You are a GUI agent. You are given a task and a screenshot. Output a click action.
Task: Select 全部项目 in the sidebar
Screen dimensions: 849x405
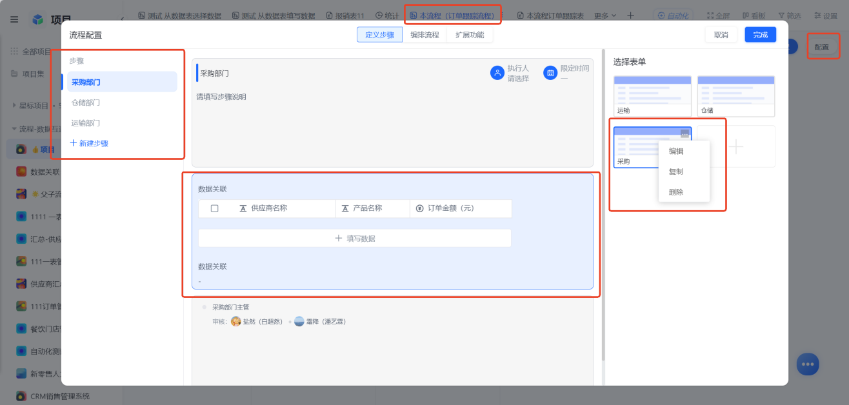point(30,52)
